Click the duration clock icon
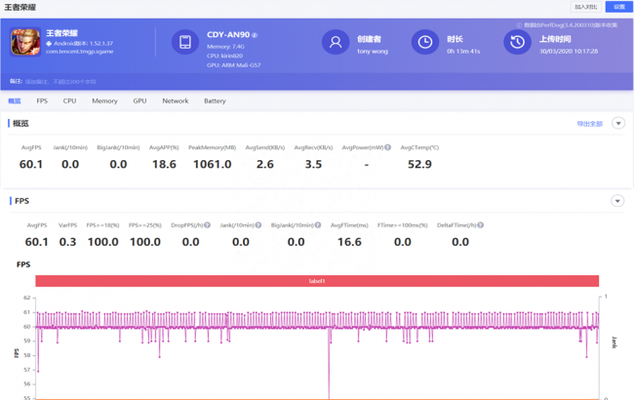 tap(425, 42)
